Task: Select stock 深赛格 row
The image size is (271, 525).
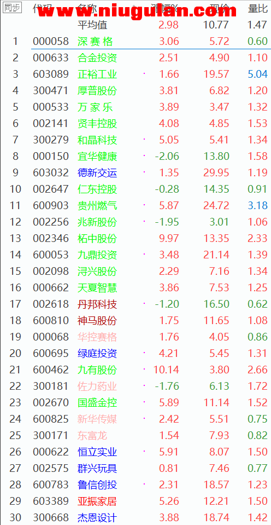Action: coord(135,41)
